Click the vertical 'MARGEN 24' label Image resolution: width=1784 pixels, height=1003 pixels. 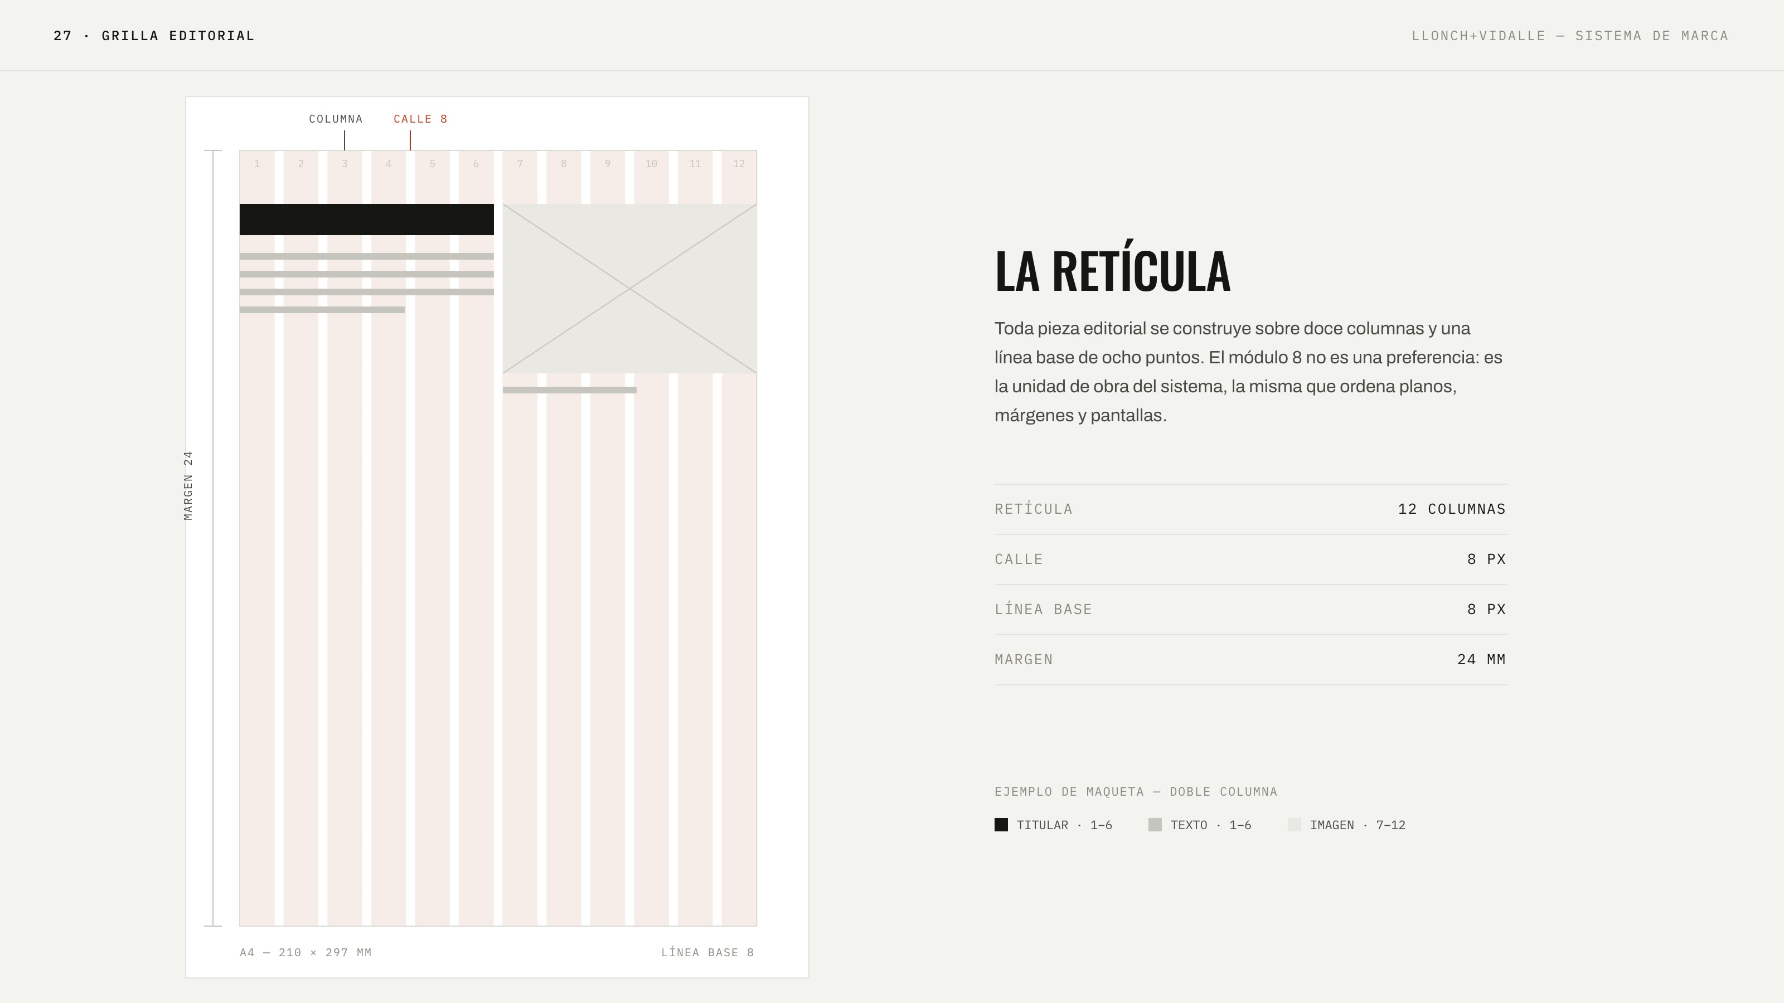(188, 485)
